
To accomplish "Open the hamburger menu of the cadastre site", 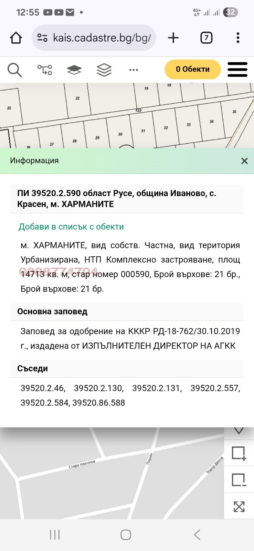I will click(x=237, y=69).
